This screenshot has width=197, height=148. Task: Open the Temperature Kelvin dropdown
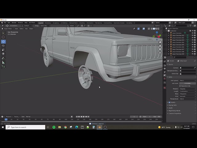tap(187, 99)
